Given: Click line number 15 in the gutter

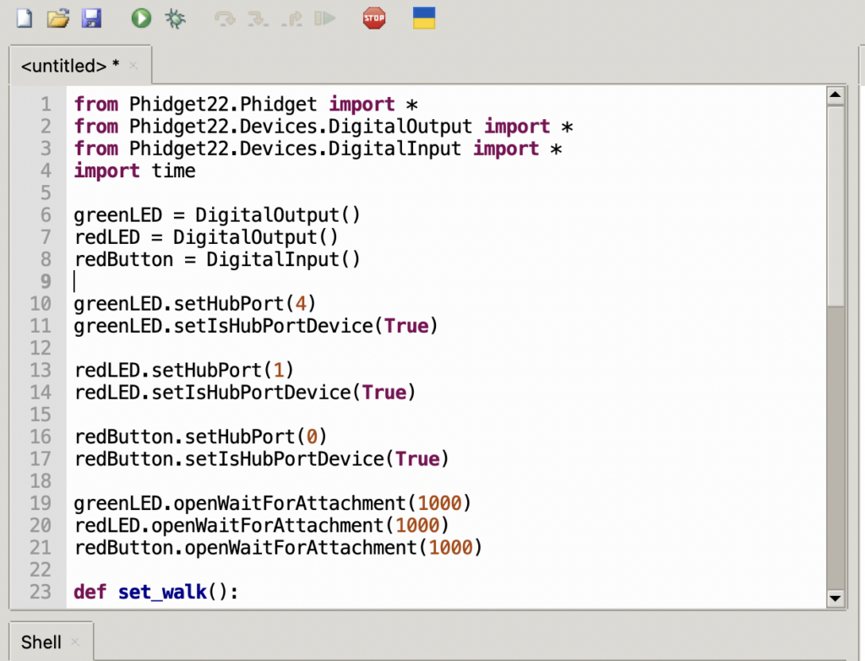Looking at the screenshot, I should click(x=41, y=414).
